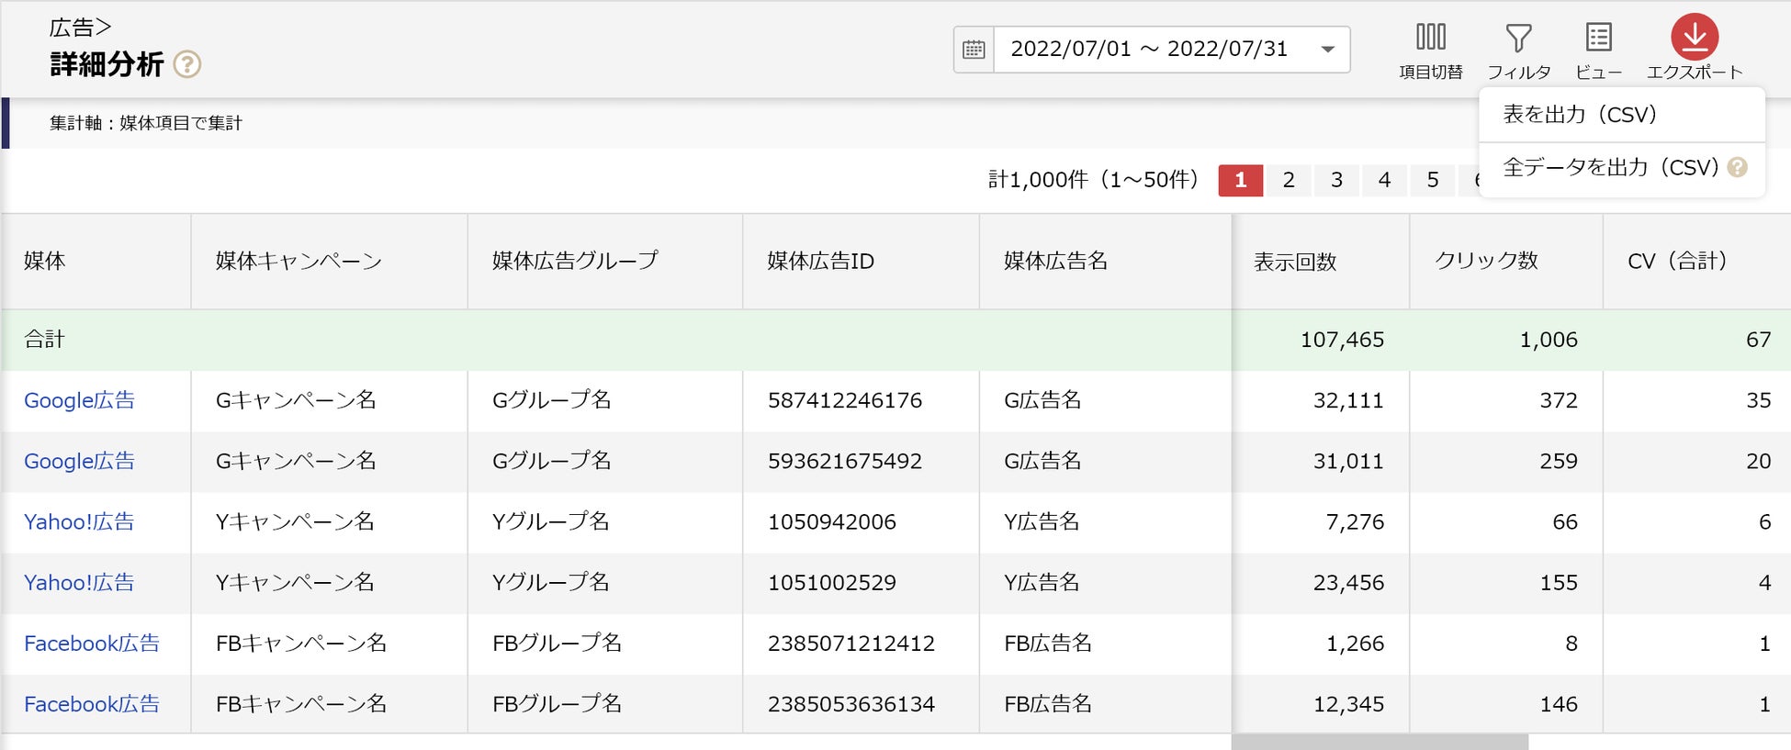
Task: Expand the date range dropdown arrow
Action: point(1327,50)
